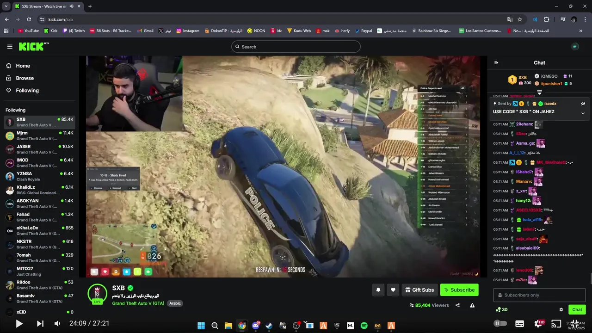Viewport: 592px width, 333px height.
Task: Open Instagram bookmark
Action: point(187,31)
